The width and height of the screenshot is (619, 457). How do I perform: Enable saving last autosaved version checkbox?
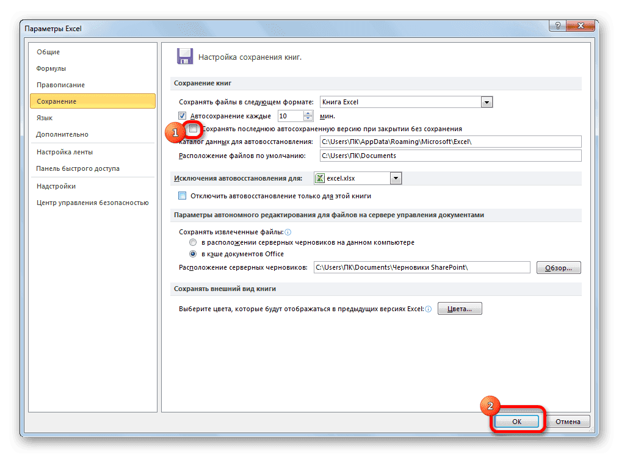tap(194, 129)
